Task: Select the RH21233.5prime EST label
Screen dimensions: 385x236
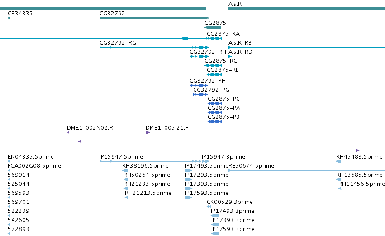Action: [147, 184]
